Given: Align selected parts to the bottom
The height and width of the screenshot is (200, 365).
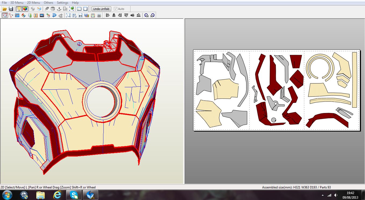Looking at the screenshot, I should click(x=139, y=15).
